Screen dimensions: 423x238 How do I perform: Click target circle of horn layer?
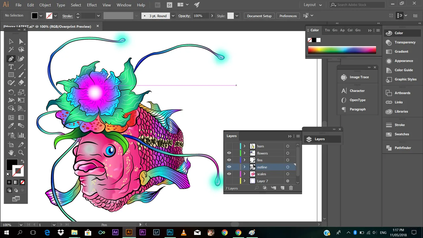288,146
